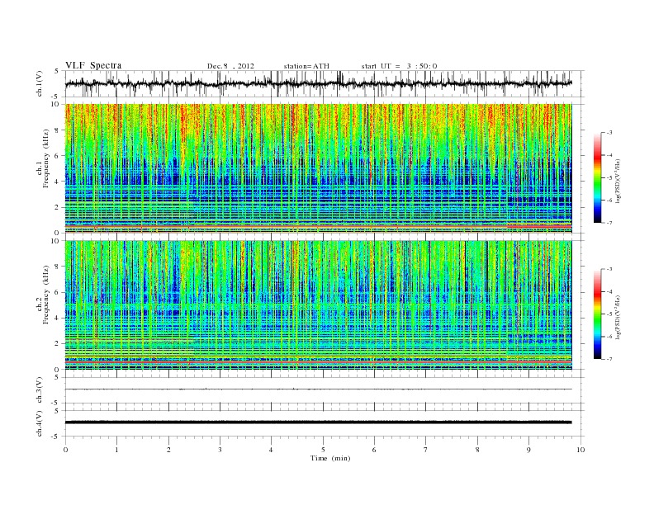Click the ch.2 spectrogram panel
654x505 pixels.
point(318,305)
